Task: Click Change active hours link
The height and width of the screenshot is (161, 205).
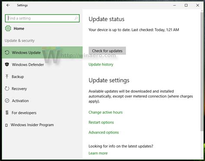Action: [x=106, y=112]
